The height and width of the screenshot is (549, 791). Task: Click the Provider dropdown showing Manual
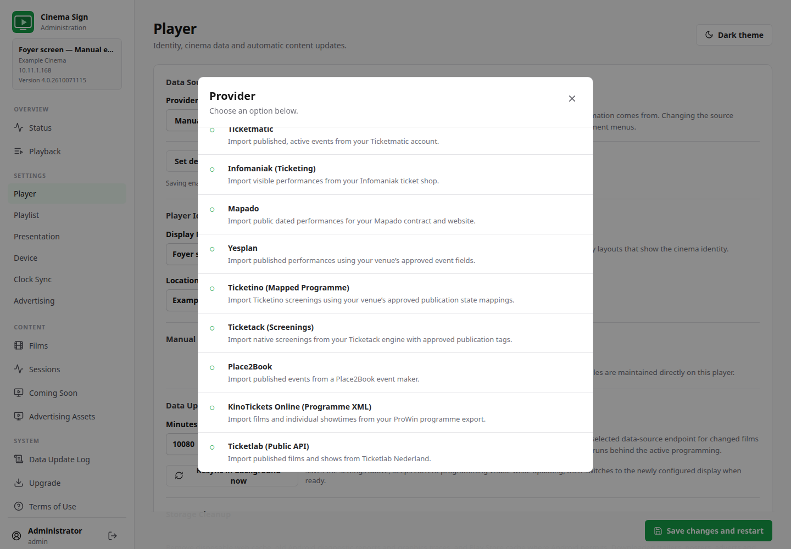click(182, 120)
